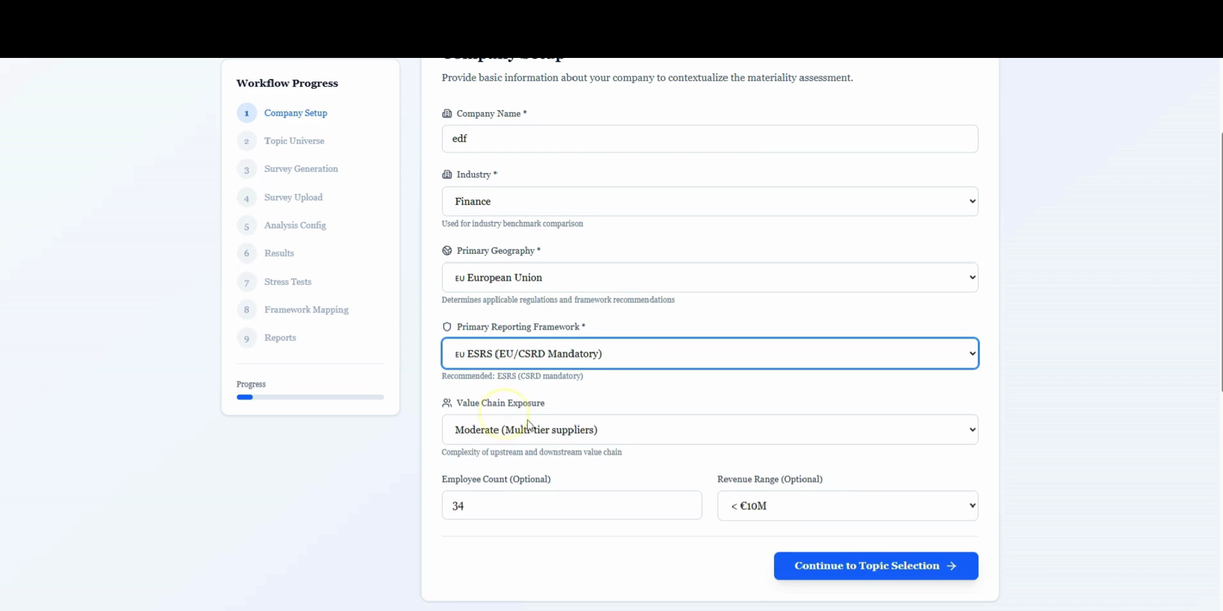1223x611 pixels.
Task: Click step 1 circle in Workflow Progress
Action: pos(247,113)
